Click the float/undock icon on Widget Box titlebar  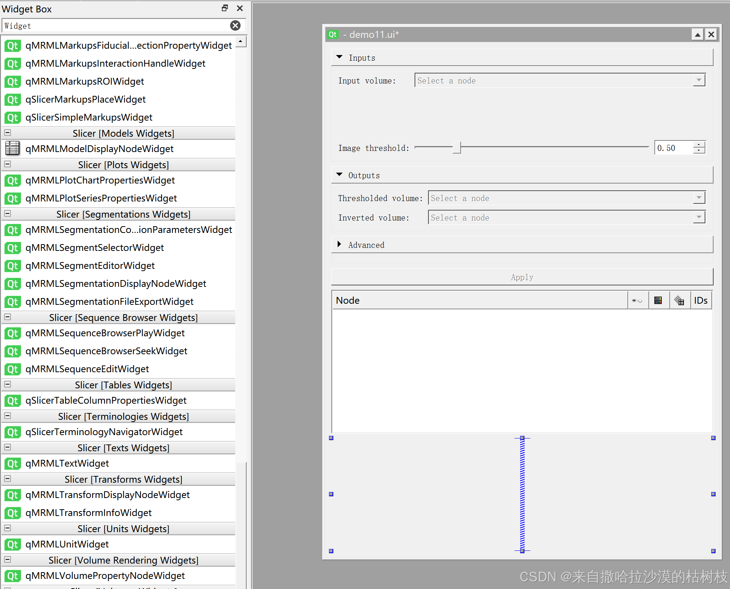224,8
